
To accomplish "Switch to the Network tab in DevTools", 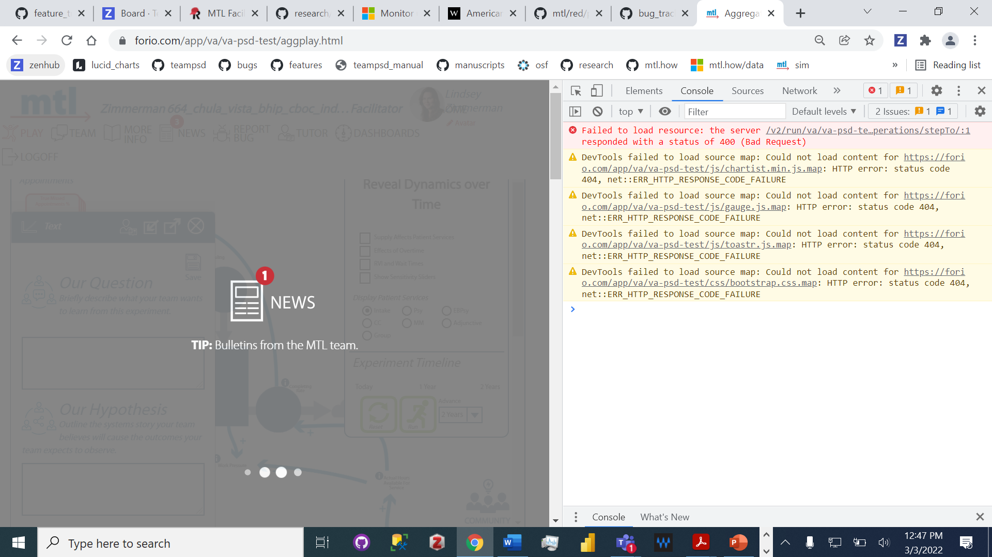I will 799,90.
